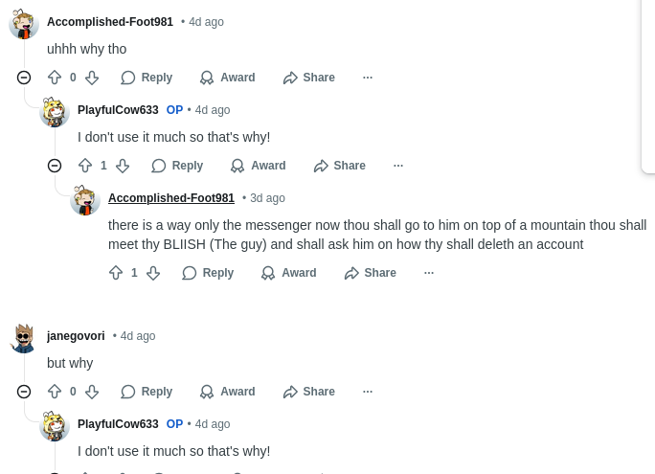Collapse PlayfulCow633's first reply thread
The height and width of the screenshot is (474, 655).
(55, 166)
